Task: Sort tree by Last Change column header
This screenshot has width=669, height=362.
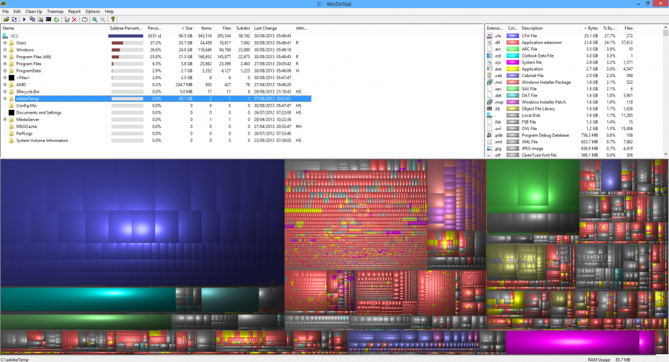Action: [273, 28]
